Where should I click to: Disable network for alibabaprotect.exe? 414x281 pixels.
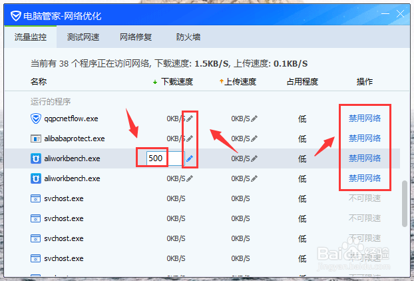click(365, 138)
